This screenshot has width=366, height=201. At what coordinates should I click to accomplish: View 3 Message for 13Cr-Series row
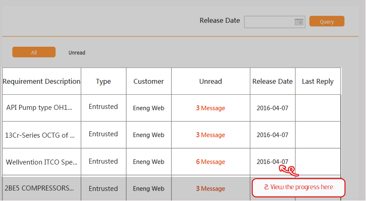(x=211, y=135)
